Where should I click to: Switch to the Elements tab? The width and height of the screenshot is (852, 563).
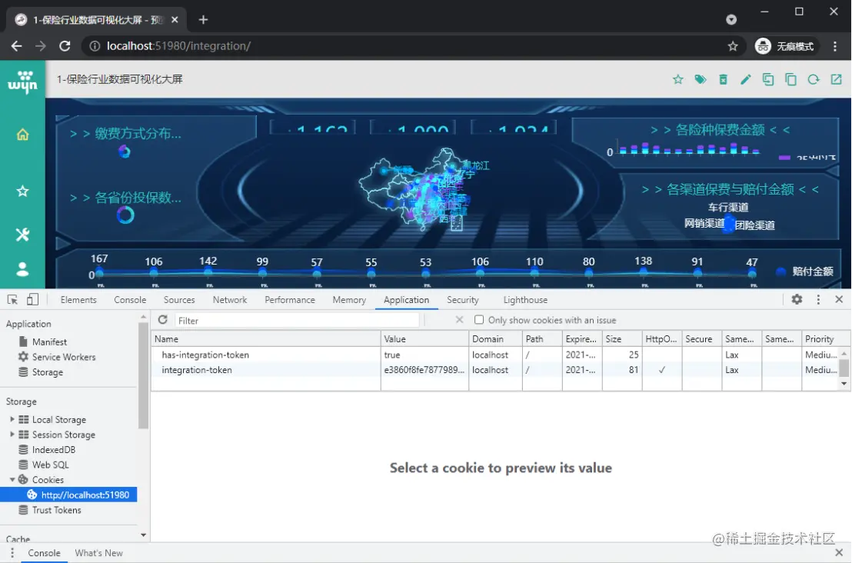[x=78, y=300]
